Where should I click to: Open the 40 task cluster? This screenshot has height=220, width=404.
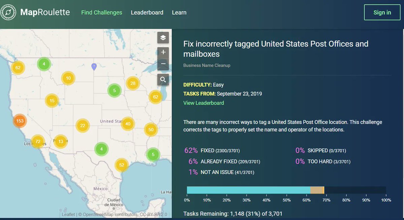pyautogui.click(x=128, y=124)
